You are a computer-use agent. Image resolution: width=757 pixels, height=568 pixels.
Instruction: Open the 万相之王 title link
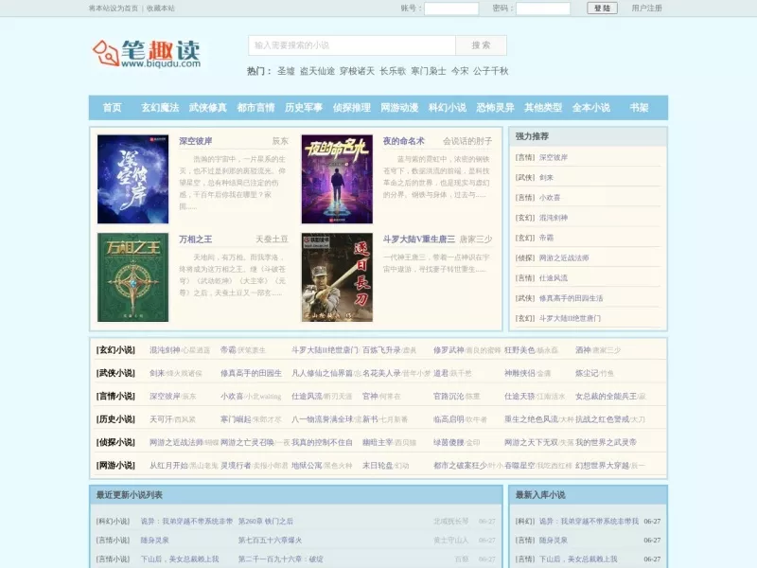click(196, 240)
